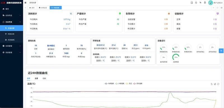The image size is (224, 108).
Task: Go to 首页 in the sidebar
Action: pos(11,9)
